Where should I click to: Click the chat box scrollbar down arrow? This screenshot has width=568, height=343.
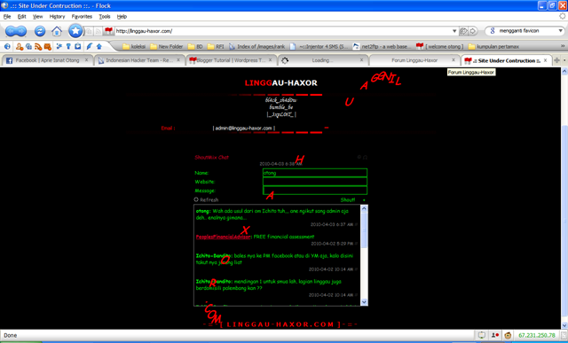(x=364, y=301)
